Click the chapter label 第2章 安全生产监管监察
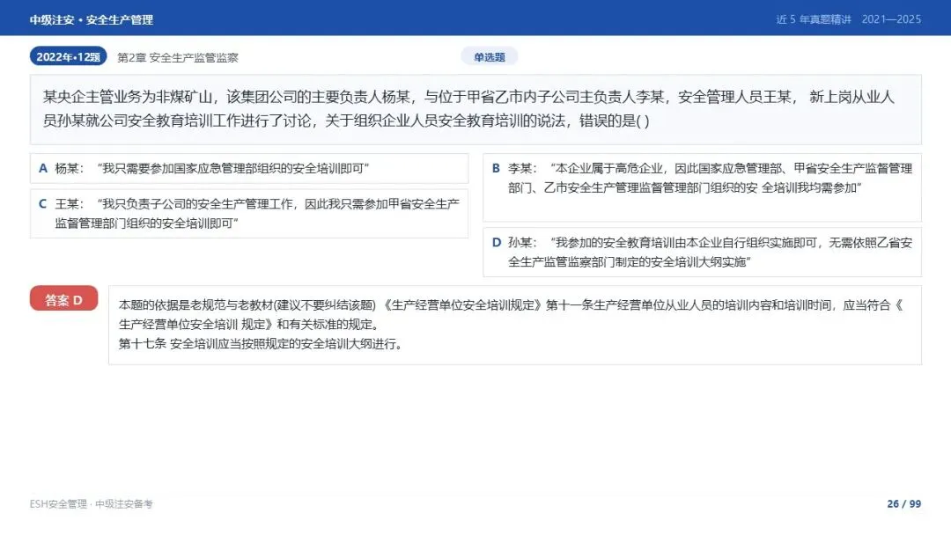 [178, 57]
